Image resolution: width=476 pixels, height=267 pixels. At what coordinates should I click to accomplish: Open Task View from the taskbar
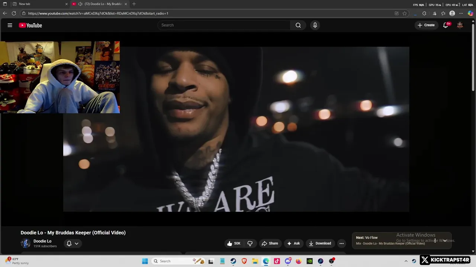[x=211, y=261]
